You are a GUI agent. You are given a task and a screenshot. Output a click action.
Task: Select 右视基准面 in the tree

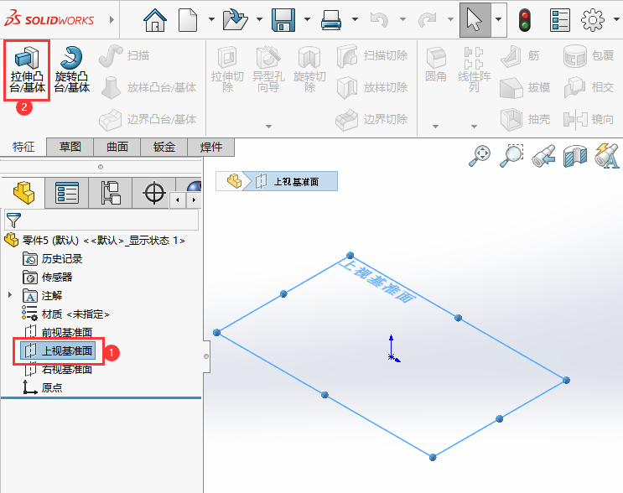coord(58,370)
